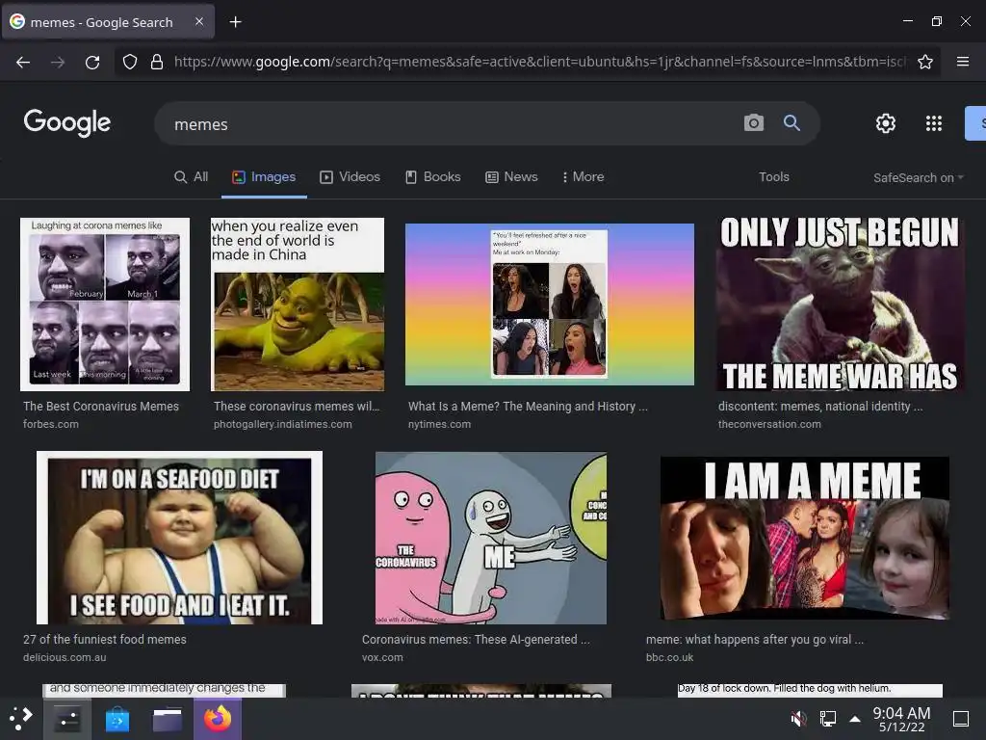
Task: Open What Is a Meme? title link
Action: [528, 407]
